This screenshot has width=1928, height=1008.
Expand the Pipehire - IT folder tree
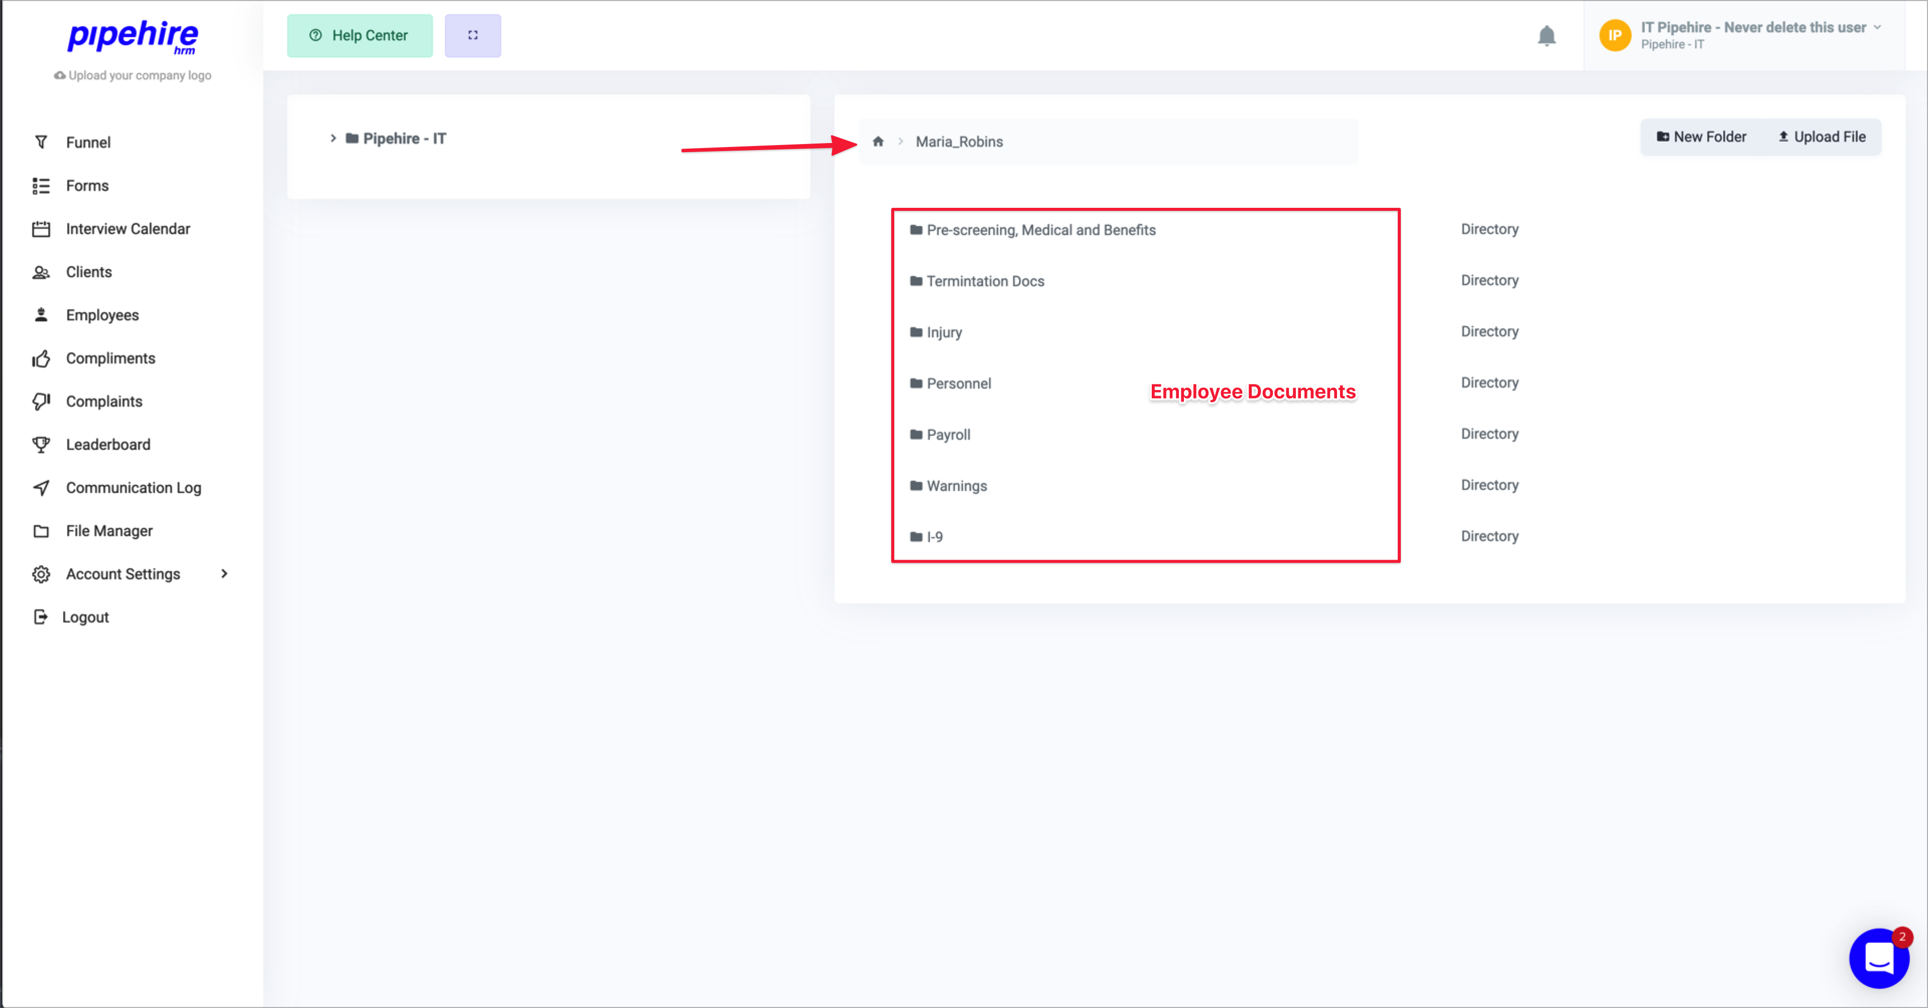(x=334, y=138)
